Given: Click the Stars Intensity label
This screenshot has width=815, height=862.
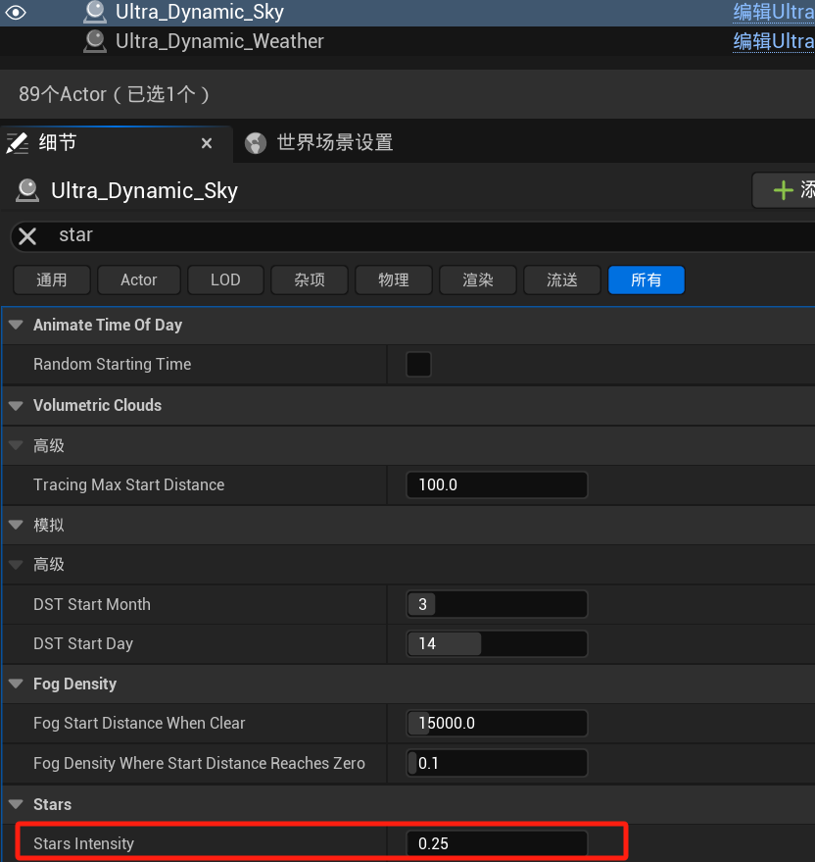Looking at the screenshot, I should tap(83, 844).
